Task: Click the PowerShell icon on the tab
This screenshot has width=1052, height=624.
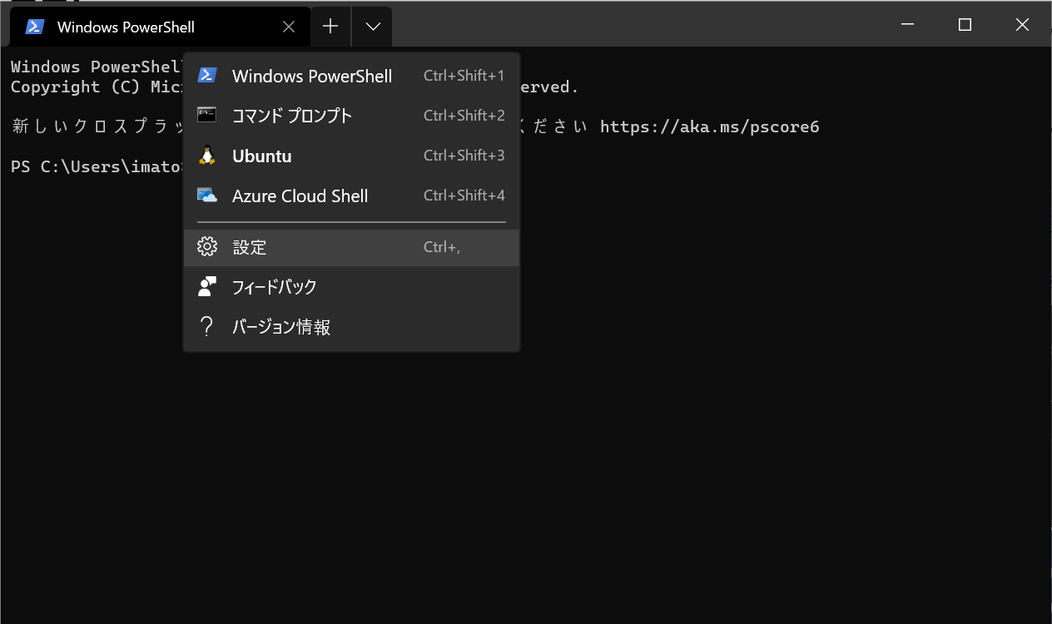Action: [x=34, y=27]
